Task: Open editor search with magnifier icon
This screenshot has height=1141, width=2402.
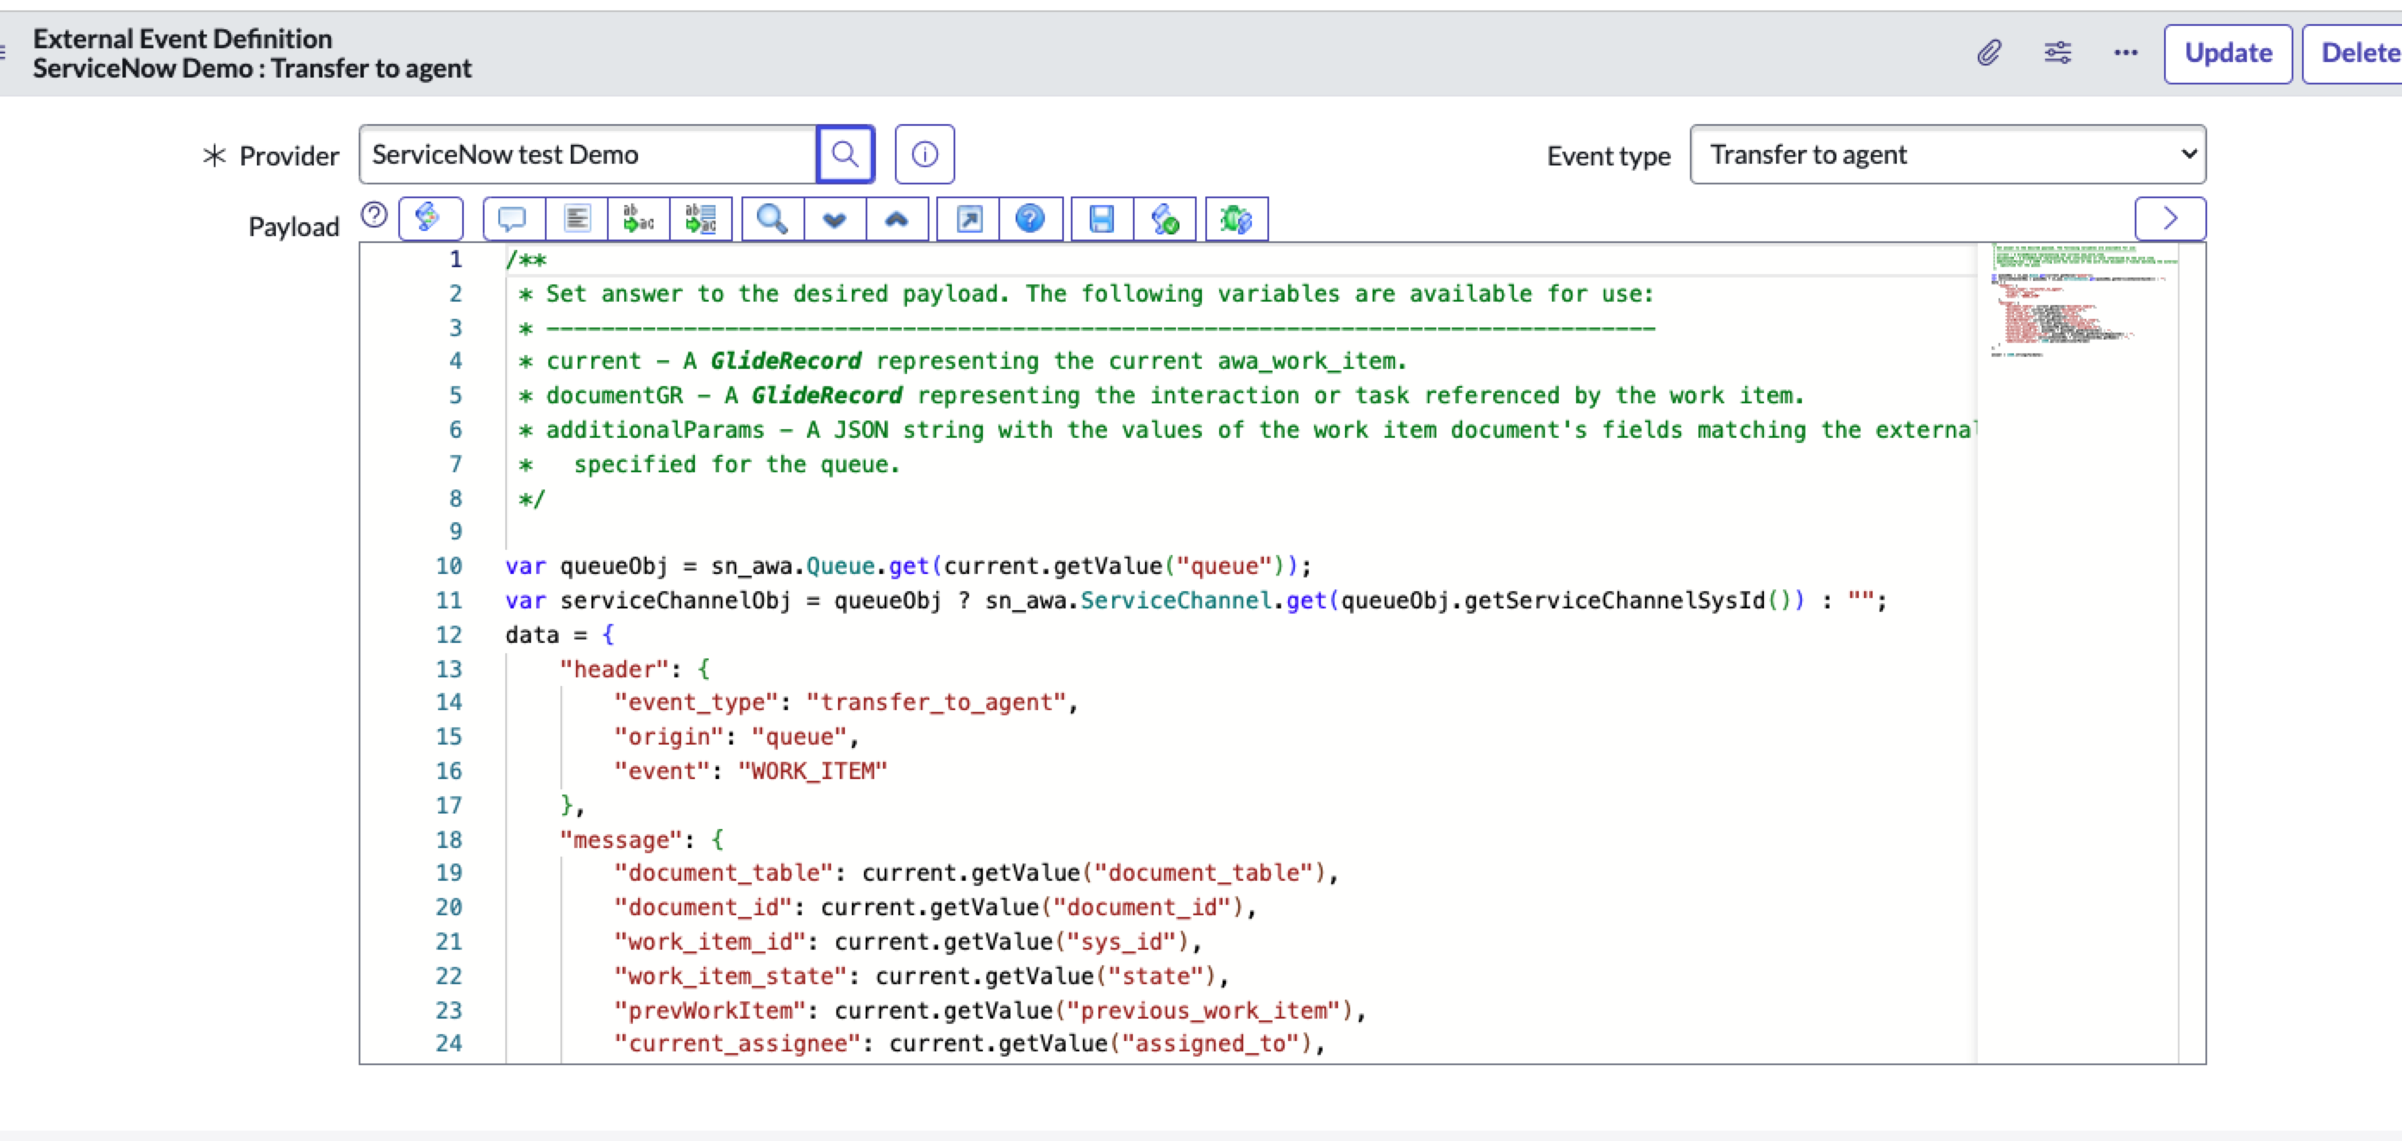Action: click(773, 219)
